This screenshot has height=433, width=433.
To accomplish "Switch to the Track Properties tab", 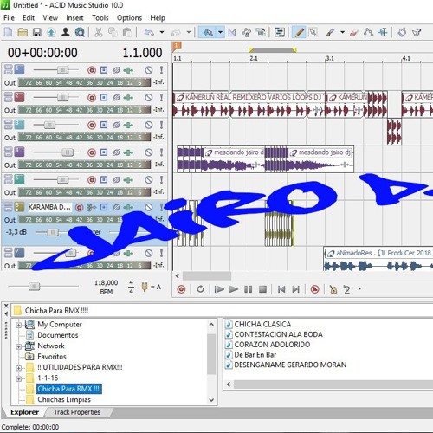I will pos(77,412).
